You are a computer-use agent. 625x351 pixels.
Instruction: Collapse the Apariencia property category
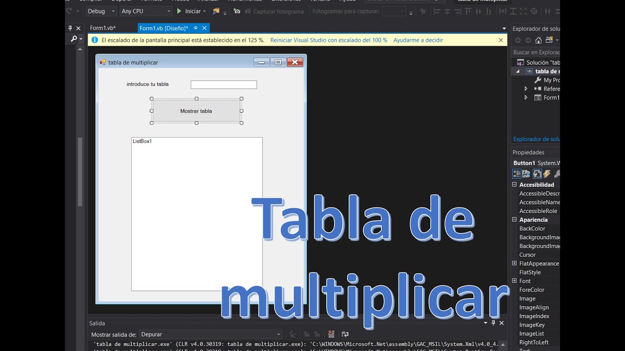pyautogui.click(x=514, y=220)
